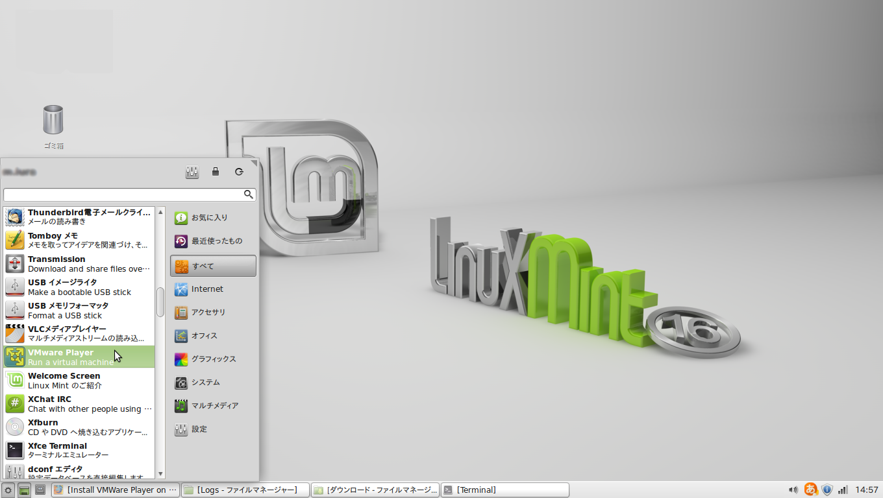Click the 14:57 clock on the panel
Screen dimensions: 883x498
[867, 490]
